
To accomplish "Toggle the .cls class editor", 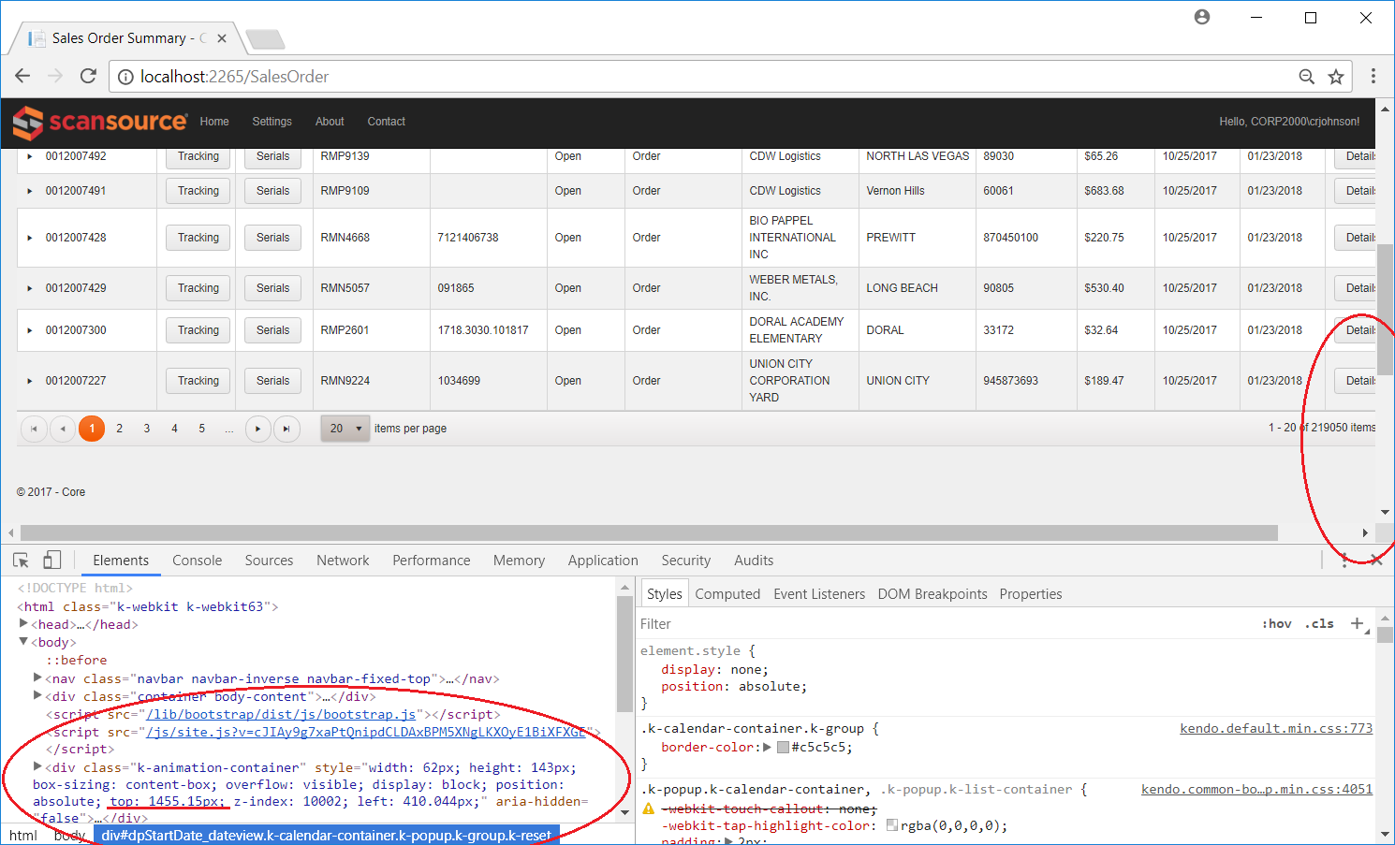I will pyautogui.click(x=1319, y=624).
